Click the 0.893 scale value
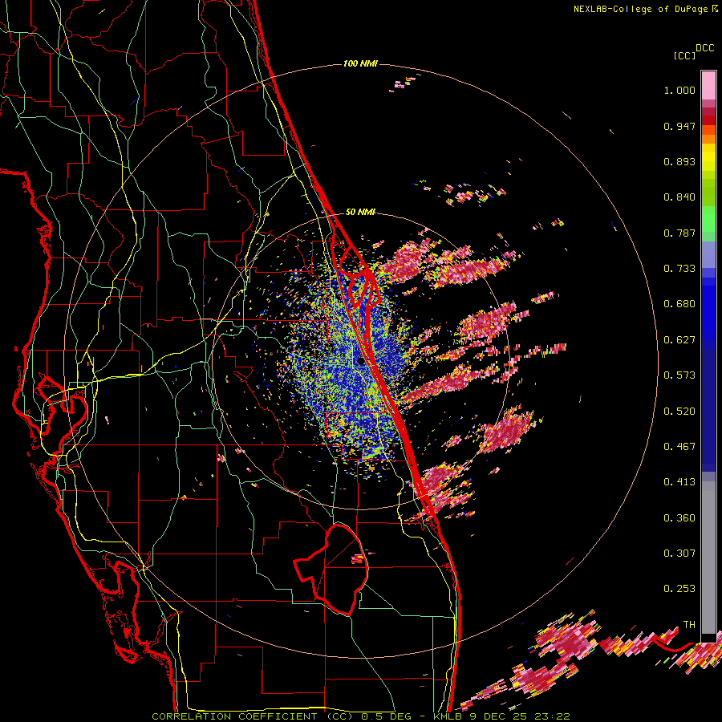 pyautogui.click(x=679, y=161)
